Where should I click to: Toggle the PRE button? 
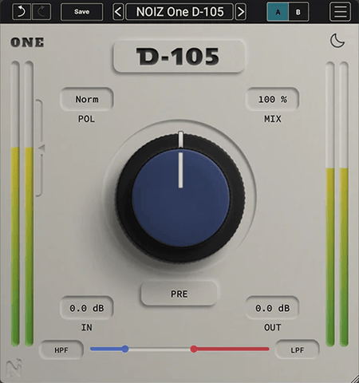tap(179, 294)
